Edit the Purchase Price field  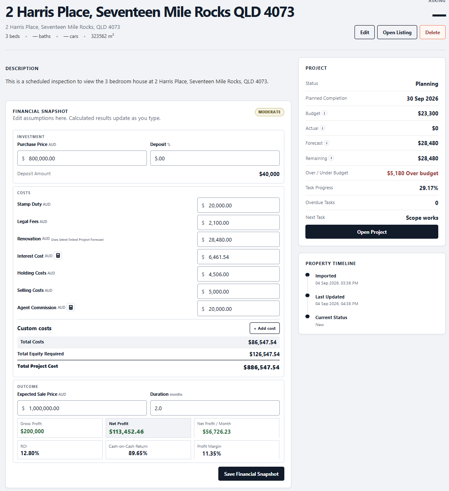82,158
